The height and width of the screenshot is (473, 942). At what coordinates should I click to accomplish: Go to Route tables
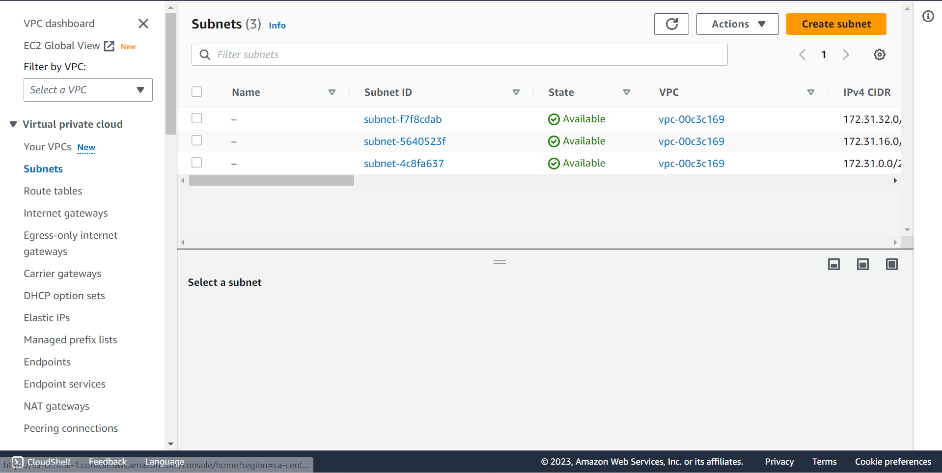coord(53,191)
